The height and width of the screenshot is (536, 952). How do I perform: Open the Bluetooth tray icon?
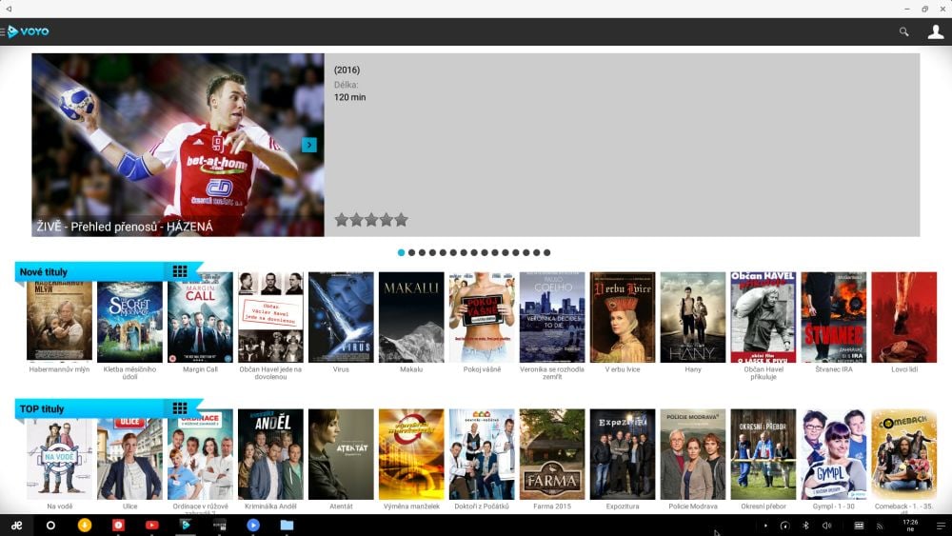(805, 526)
